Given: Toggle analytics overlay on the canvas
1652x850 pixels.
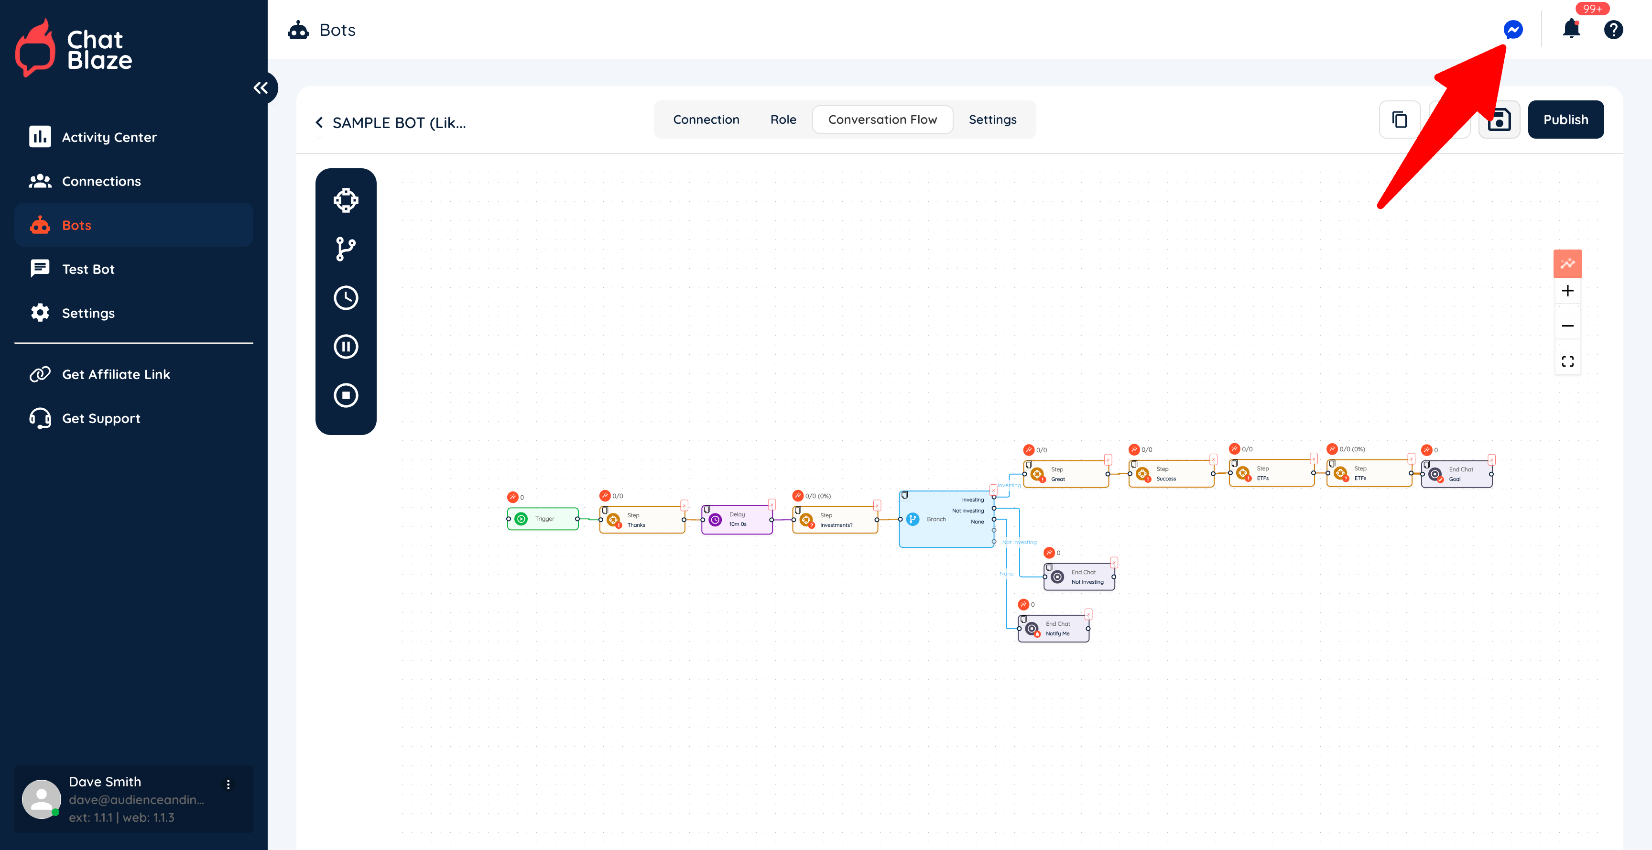Looking at the screenshot, I should 1567,264.
